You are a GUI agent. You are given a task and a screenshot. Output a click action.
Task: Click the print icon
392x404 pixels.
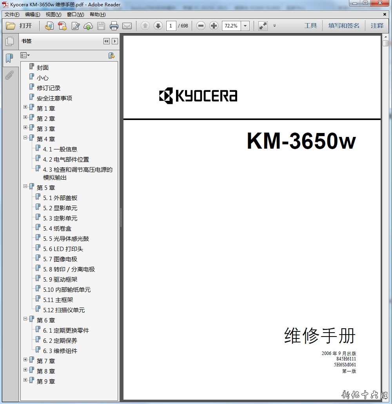click(x=114, y=26)
